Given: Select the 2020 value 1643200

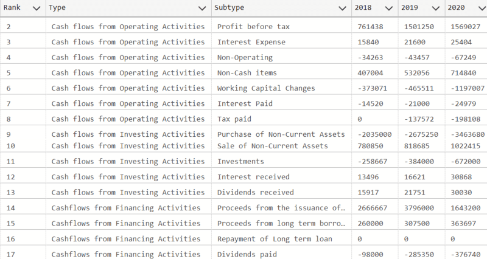Looking at the screenshot, I should coord(466,208).
